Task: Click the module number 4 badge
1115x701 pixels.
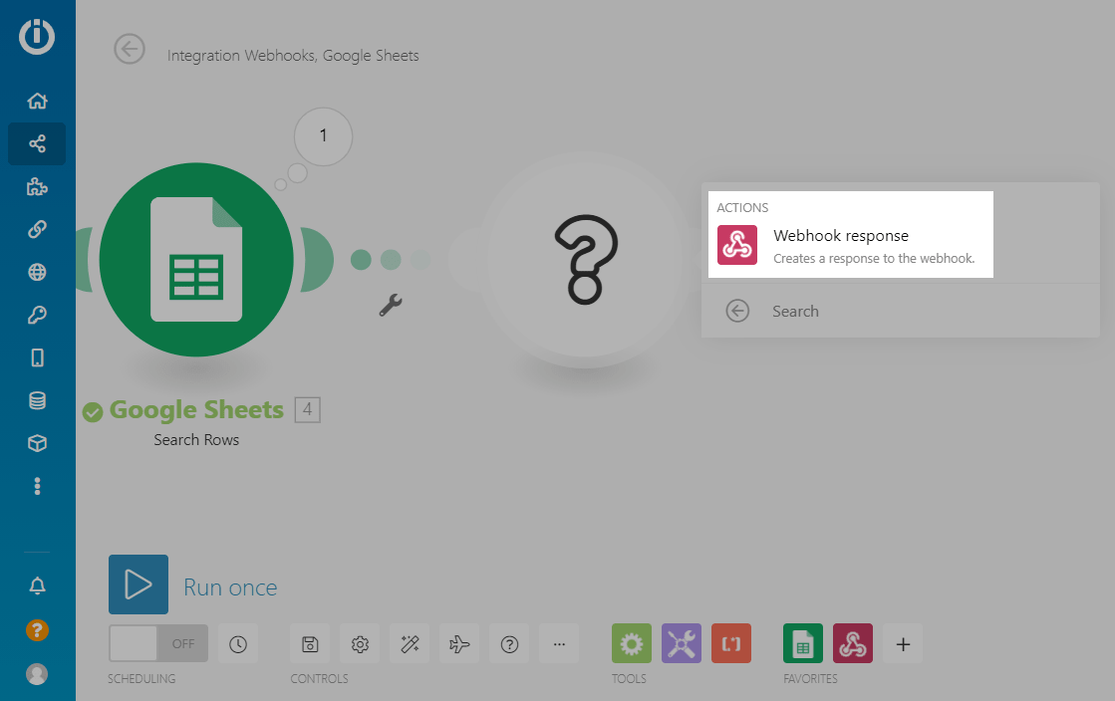Action: (x=307, y=409)
